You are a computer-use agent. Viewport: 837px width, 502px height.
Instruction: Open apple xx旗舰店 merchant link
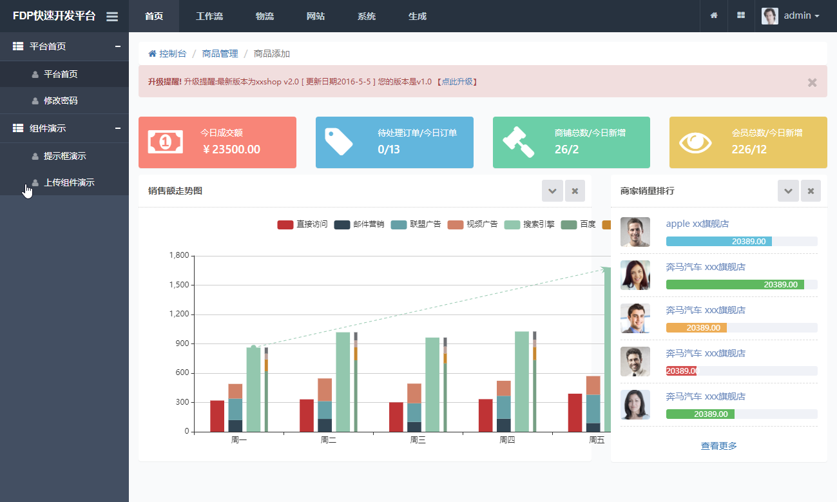click(698, 224)
